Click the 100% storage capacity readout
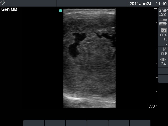Viewport: 168px width, 126px height. point(163,35)
